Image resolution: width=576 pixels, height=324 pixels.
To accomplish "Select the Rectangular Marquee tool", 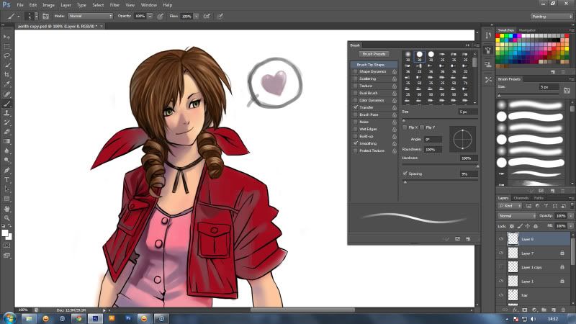I will [x=7, y=45].
